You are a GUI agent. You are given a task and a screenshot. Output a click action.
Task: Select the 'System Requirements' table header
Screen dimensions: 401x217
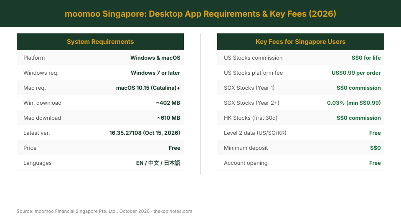pyautogui.click(x=100, y=42)
